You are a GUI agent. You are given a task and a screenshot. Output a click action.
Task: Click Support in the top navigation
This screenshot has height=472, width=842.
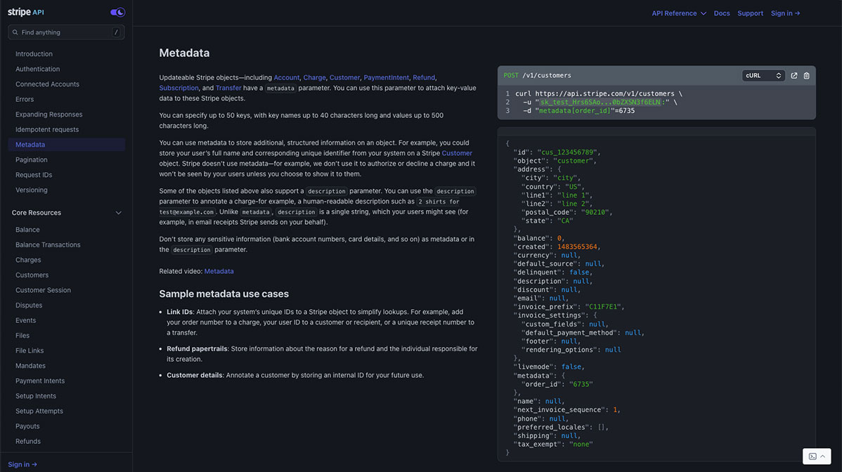[x=750, y=13]
